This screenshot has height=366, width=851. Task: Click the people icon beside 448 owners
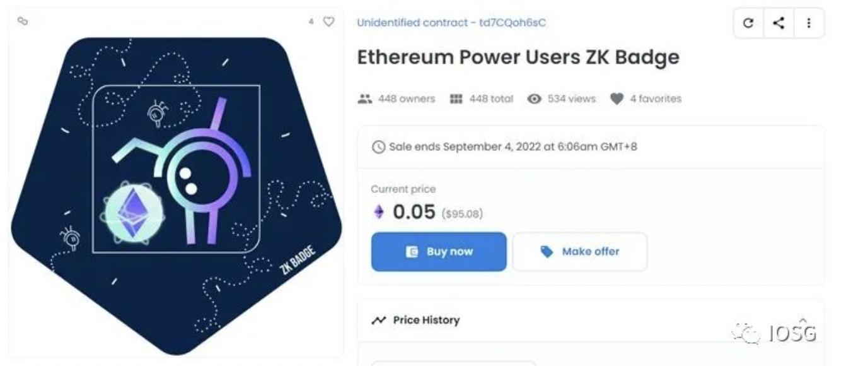click(364, 99)
